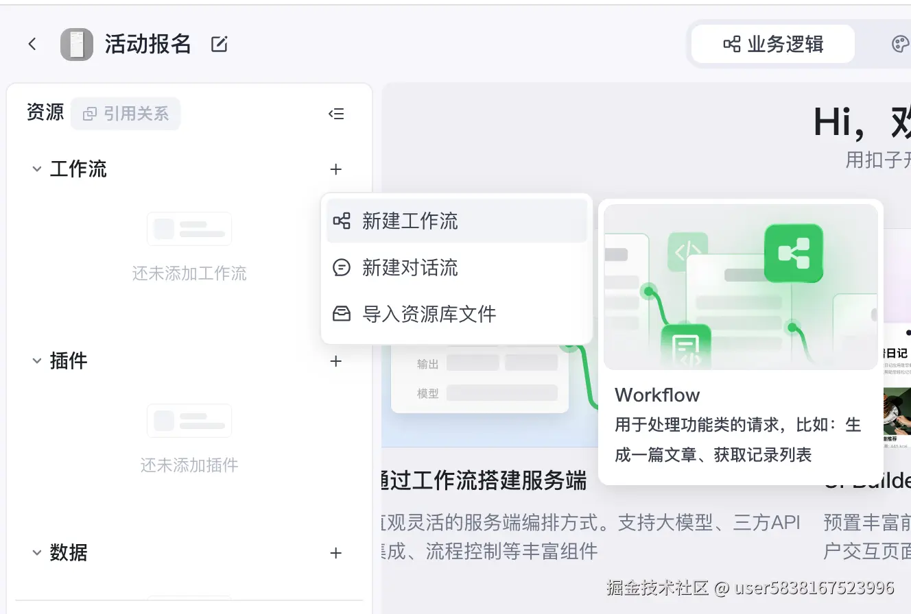The width and height of the screenshot is (911, 614).
Task: Collapse the 插件 section
Action: (x=36, y=361)
